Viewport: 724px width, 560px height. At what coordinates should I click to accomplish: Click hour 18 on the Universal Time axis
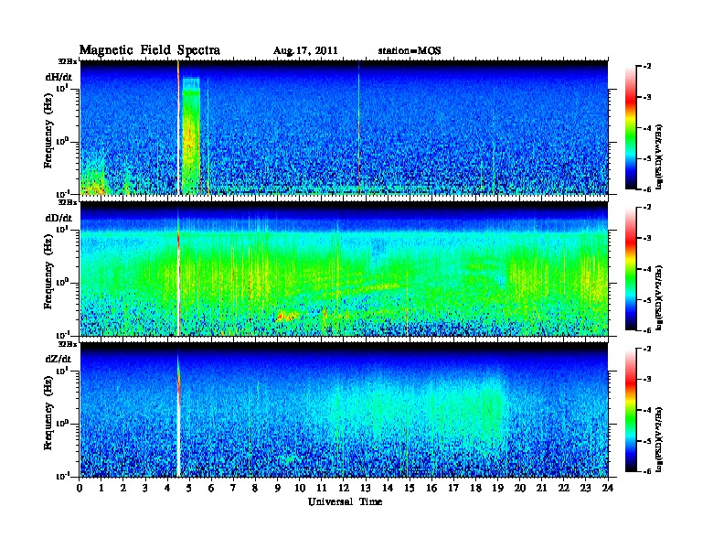(x=475, y=488)
